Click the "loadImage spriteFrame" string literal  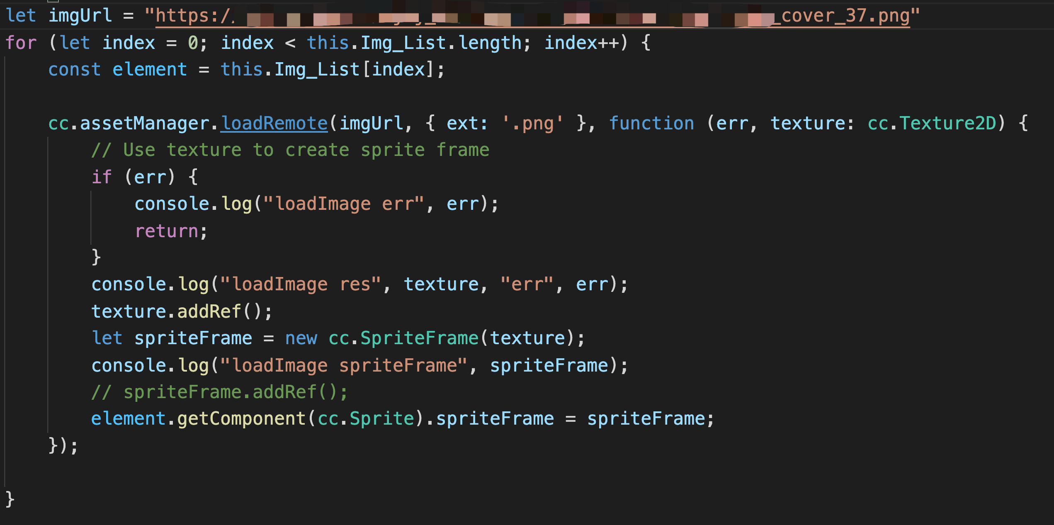click(343, 365)
